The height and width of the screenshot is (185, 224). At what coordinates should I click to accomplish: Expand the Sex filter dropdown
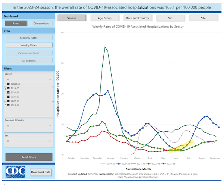(28, 141)
